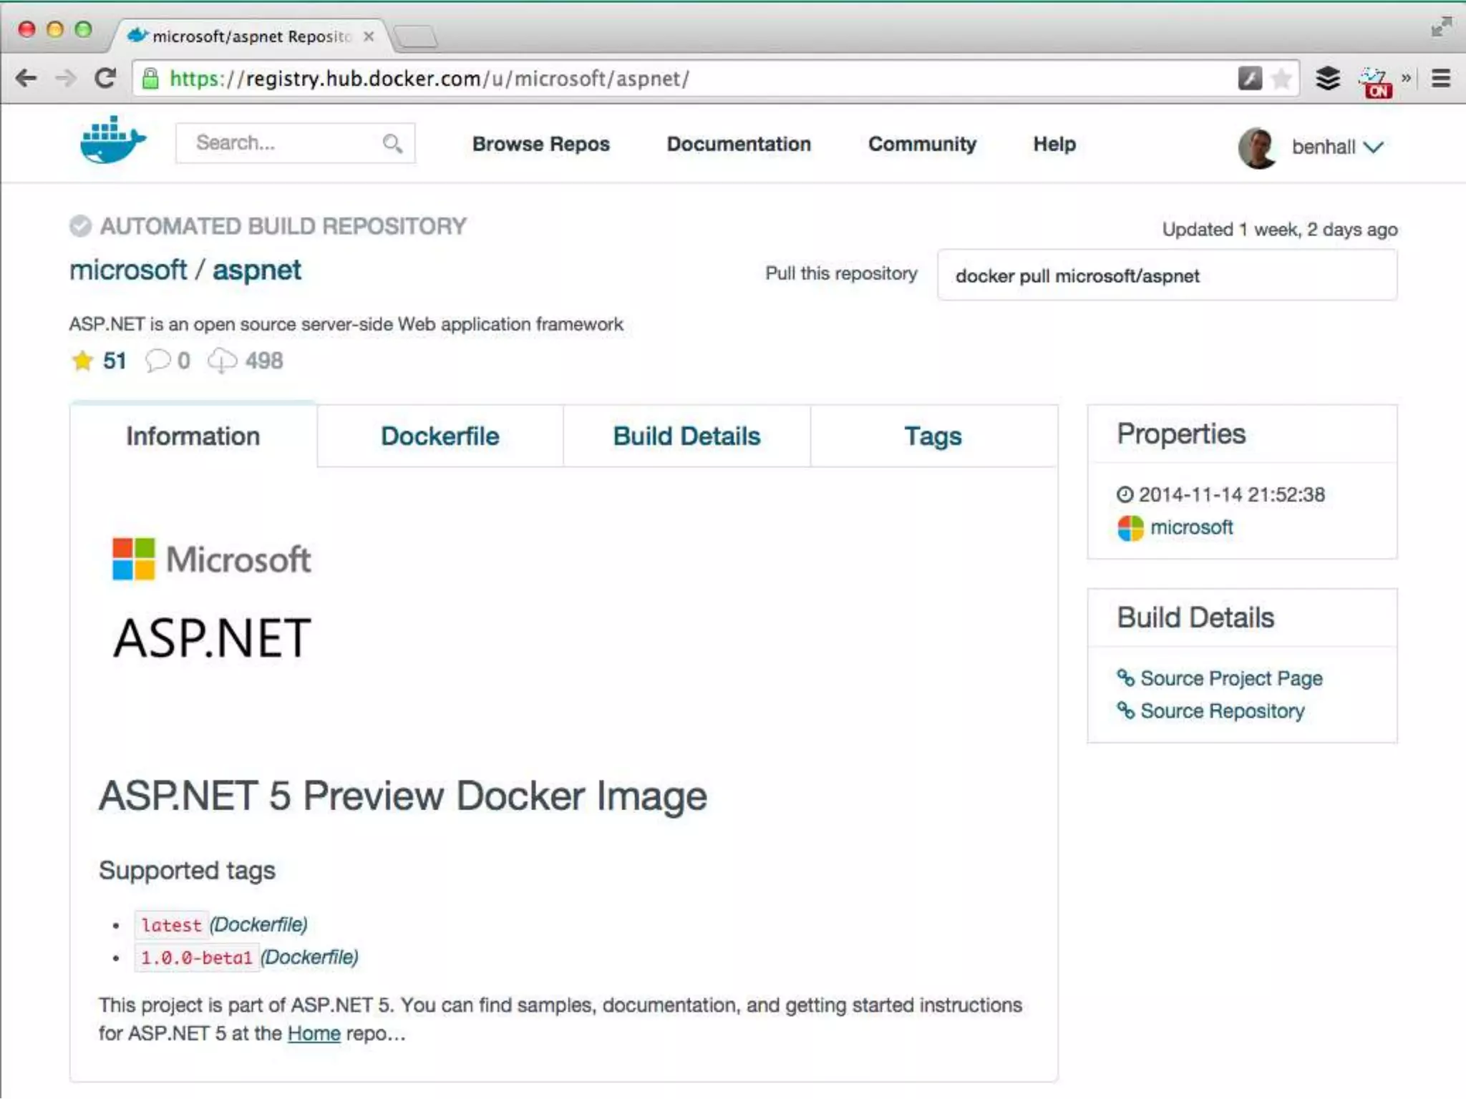Click the download count 498
Image resolution: width=1466 pixels, height=1099 pixels.
click(x=264, y=361)
